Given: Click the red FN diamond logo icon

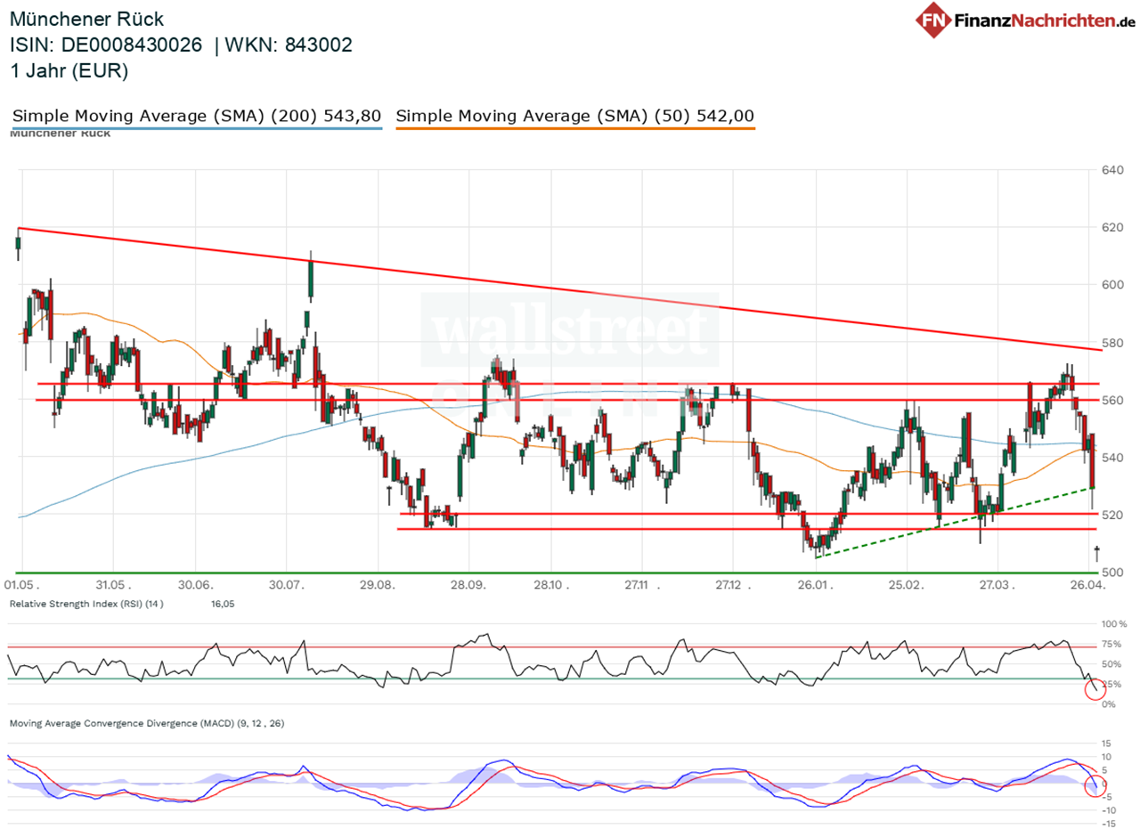Looking at the screenshot, I should point(934,20).
